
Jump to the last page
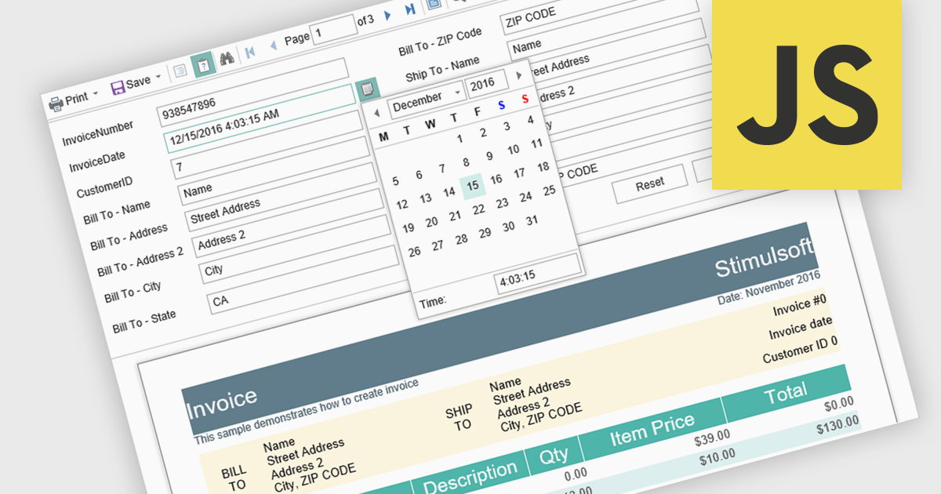[410, 9]
